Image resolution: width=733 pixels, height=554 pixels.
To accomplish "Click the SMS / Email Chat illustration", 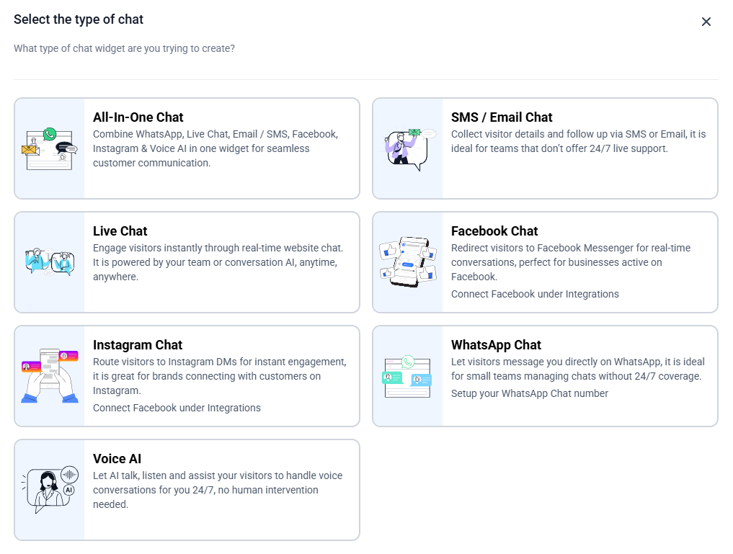I will [408, 149].
